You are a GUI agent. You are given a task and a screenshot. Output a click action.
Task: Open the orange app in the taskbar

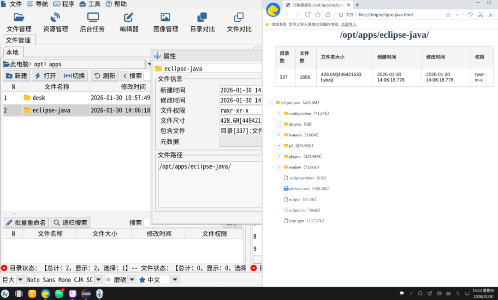pyautogui.click(x=32, y=294)
